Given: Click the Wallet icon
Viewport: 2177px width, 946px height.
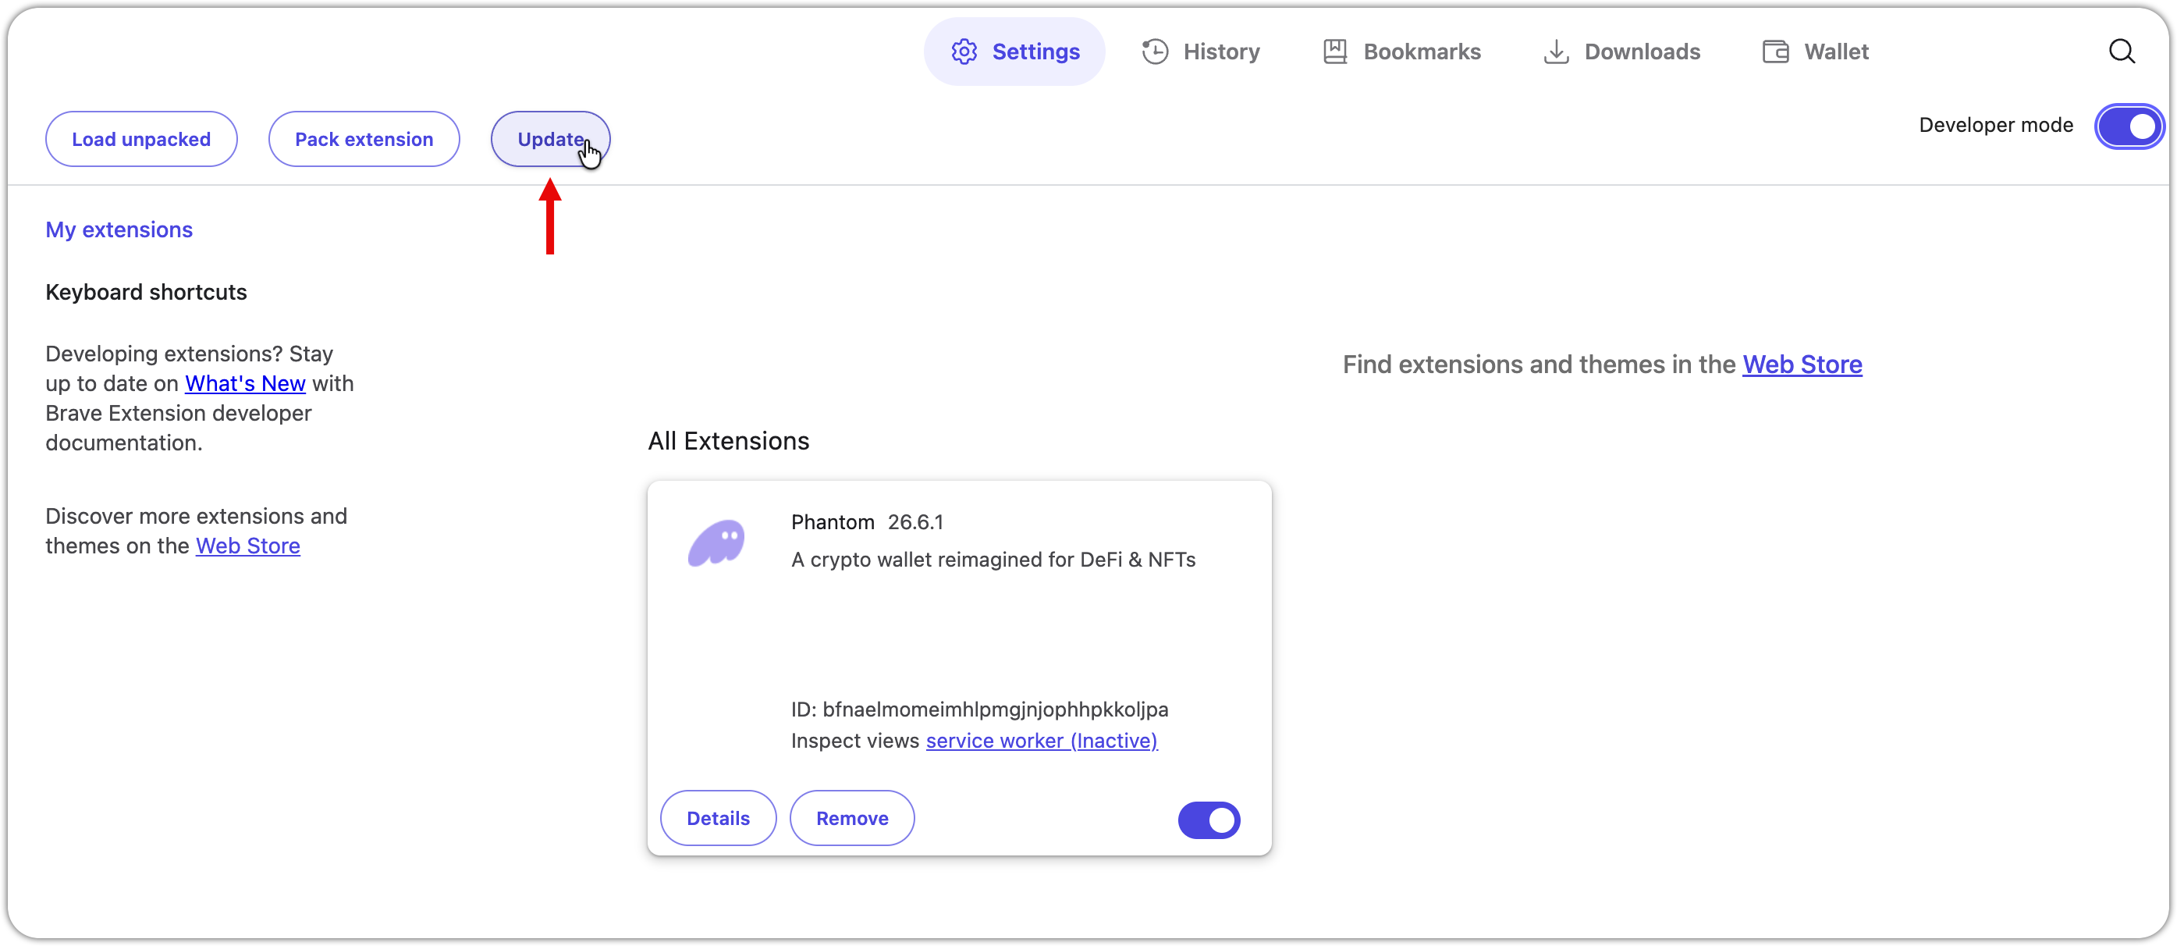Looking at the screenshot, I should tap(1776, 52).
